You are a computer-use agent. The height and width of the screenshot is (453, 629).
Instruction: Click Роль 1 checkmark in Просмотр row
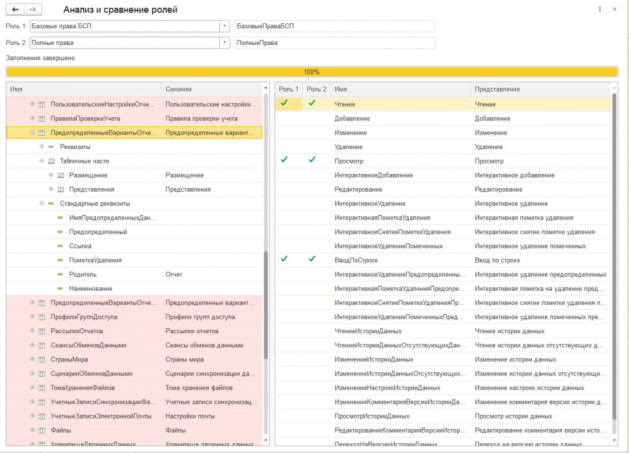pyautogui.click(x=284, y=160)
